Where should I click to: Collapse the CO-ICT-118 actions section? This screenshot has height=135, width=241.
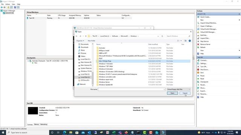click(x=239, y=14)
